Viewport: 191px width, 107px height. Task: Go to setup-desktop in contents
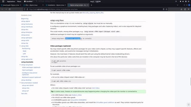point(26,80)
